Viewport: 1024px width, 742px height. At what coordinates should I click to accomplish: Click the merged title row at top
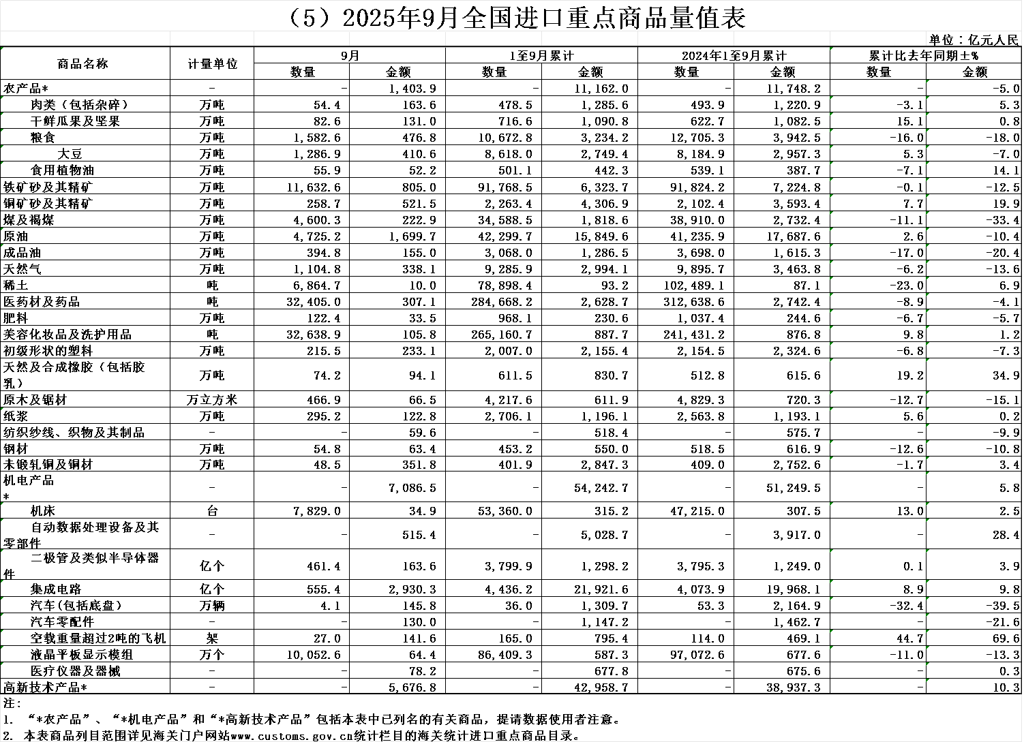click(511, 16)
